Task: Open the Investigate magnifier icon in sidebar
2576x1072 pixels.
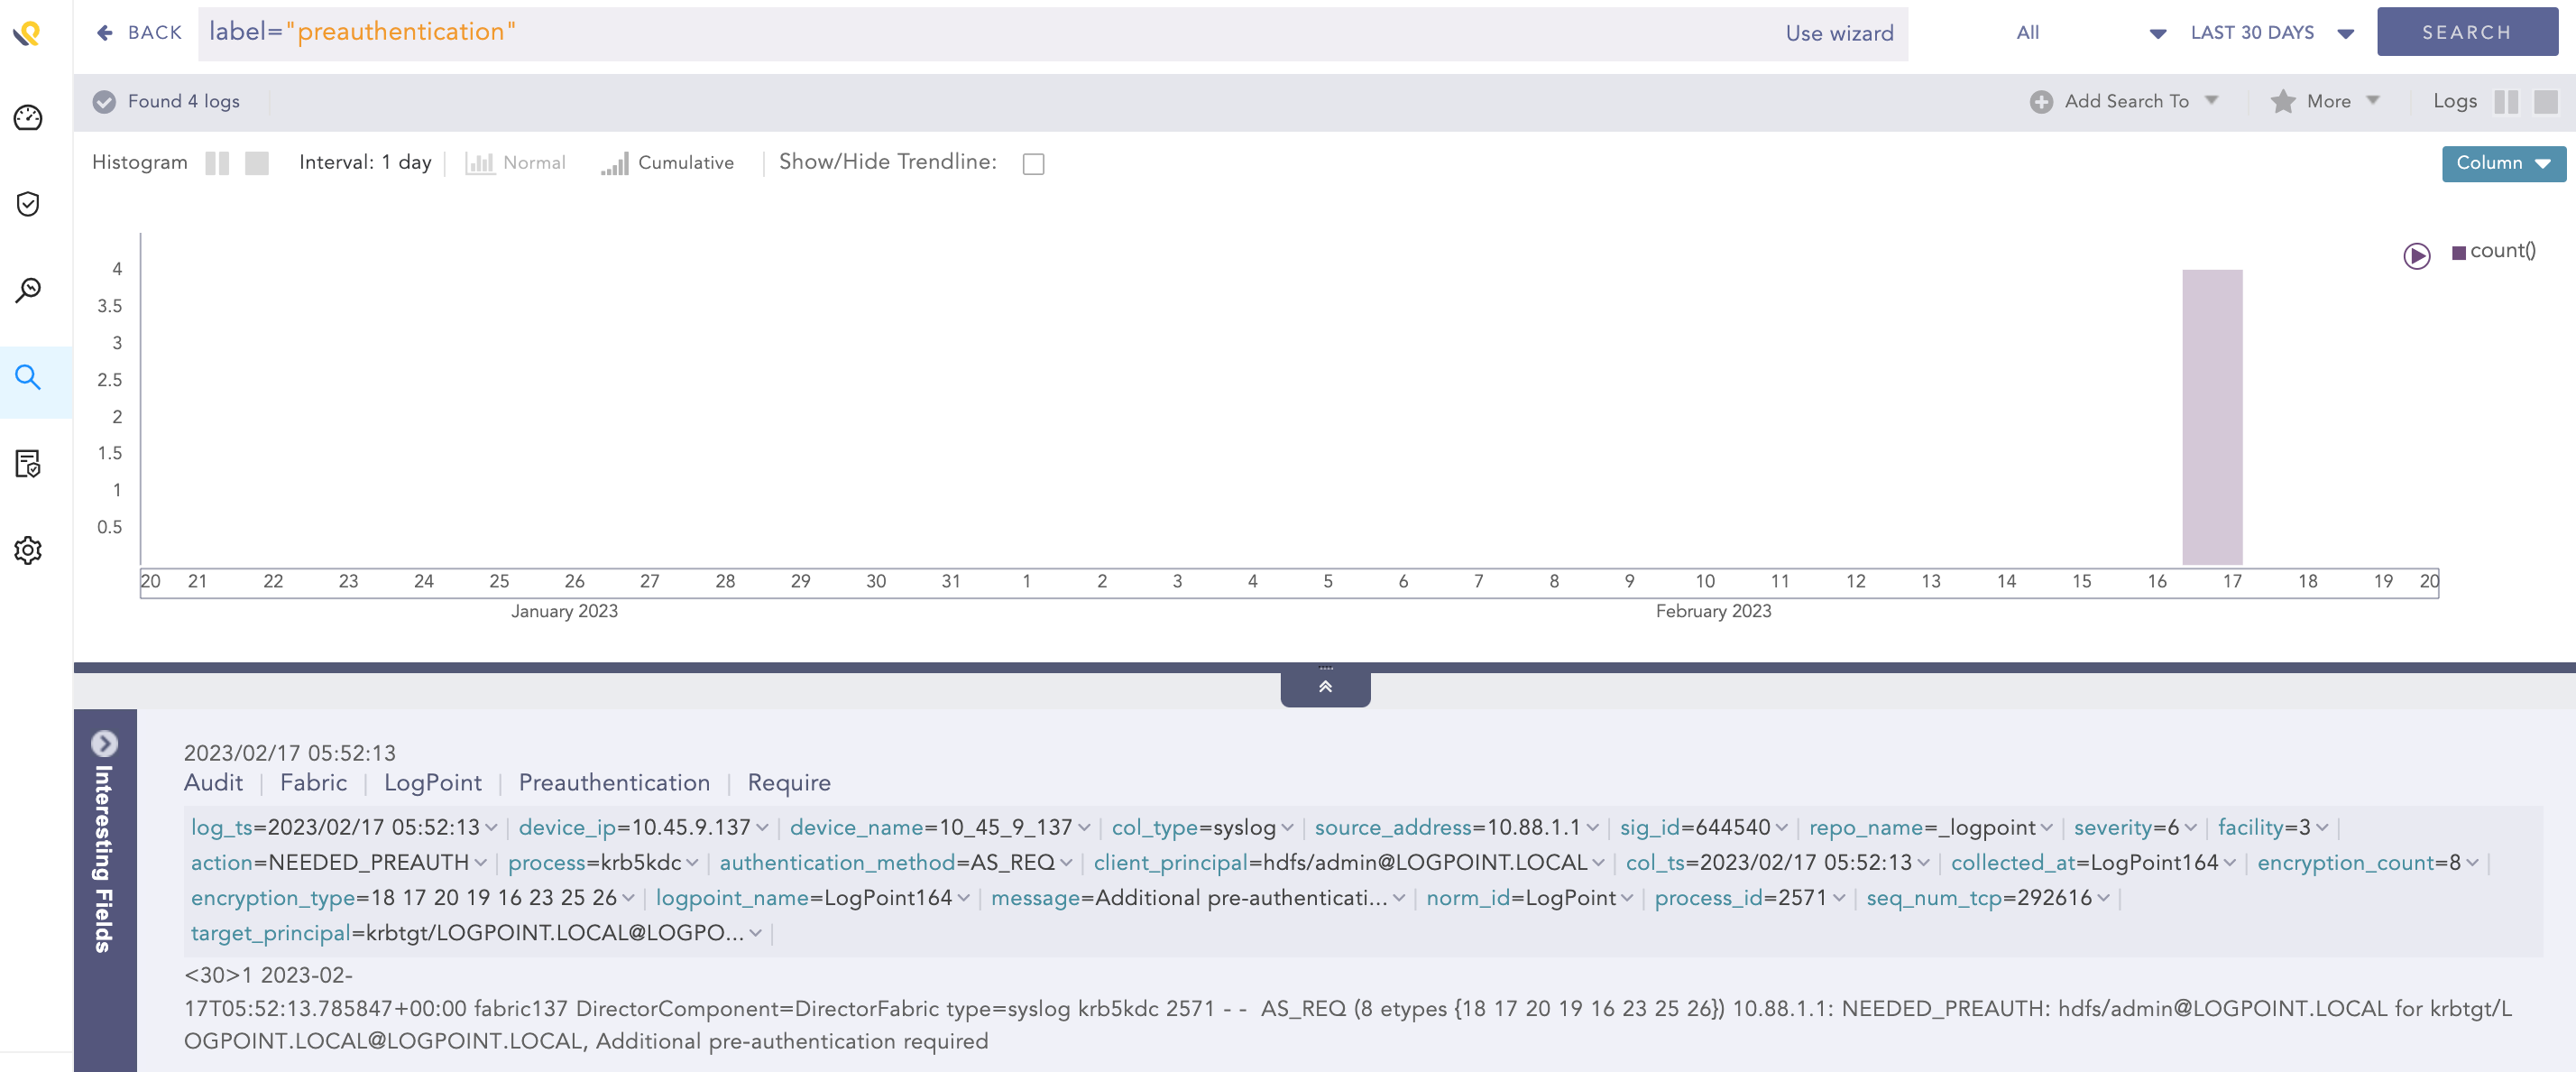Action: [x=28, y=290]
